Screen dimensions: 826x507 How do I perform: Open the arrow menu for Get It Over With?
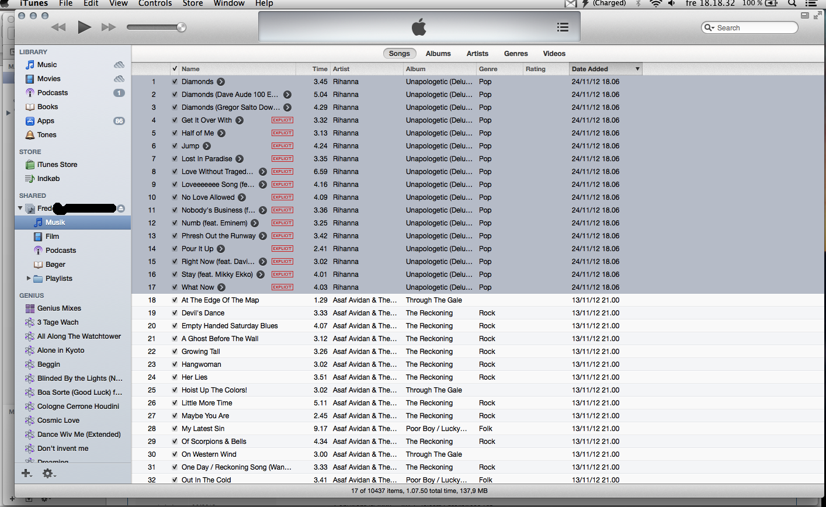click(x=240, y=120)
